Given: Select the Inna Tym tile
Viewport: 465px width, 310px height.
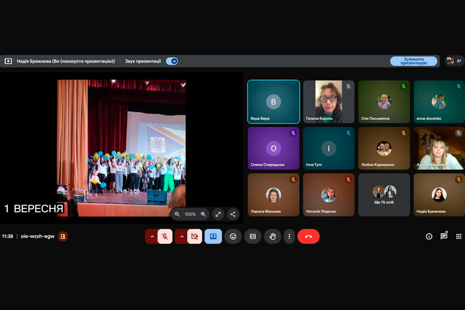Looking at the screenshot, I should click(x=329, y=148).
